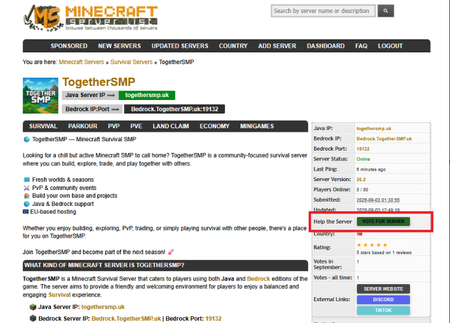Click the magnifier search button

click(385, 11)
